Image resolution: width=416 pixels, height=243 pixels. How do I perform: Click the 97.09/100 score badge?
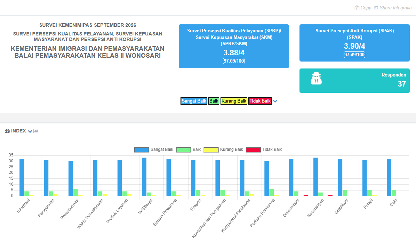click(x=234, y=61)
